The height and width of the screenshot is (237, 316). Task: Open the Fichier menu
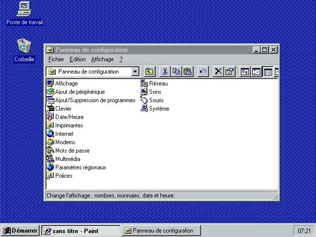(x=56, y=59)
